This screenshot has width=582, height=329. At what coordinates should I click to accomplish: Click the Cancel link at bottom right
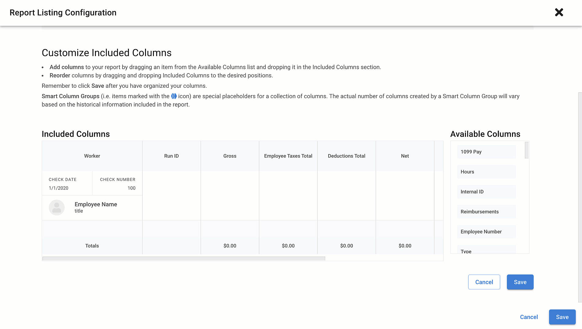[x=528, y=317]
